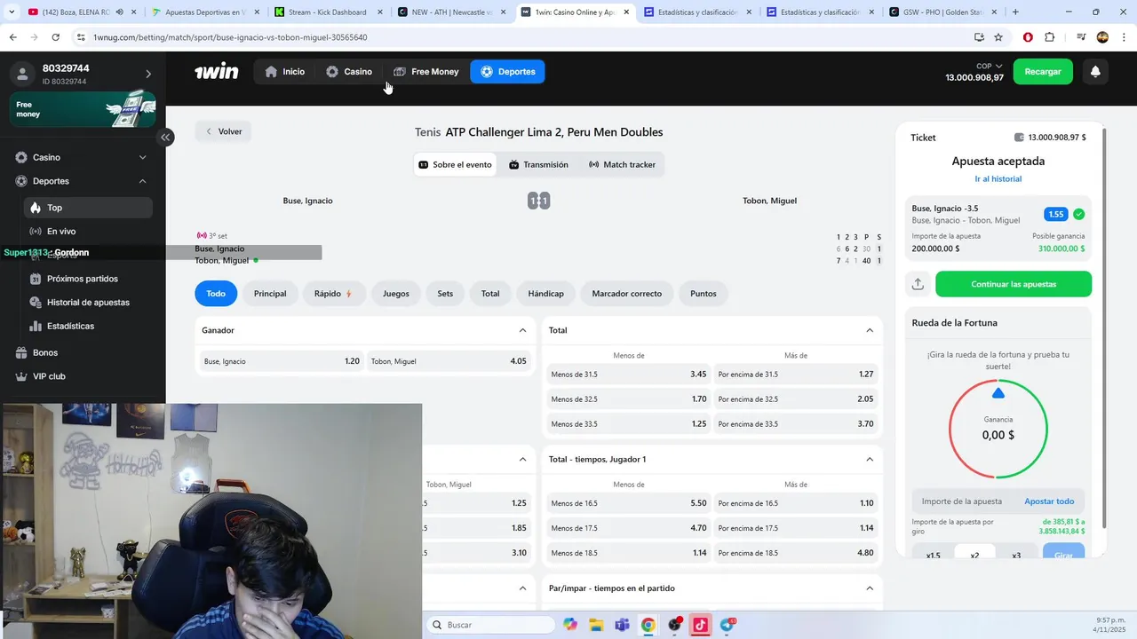Open account menu for 80329744
Screen dimensions: 1137x639
coord(83,75)
